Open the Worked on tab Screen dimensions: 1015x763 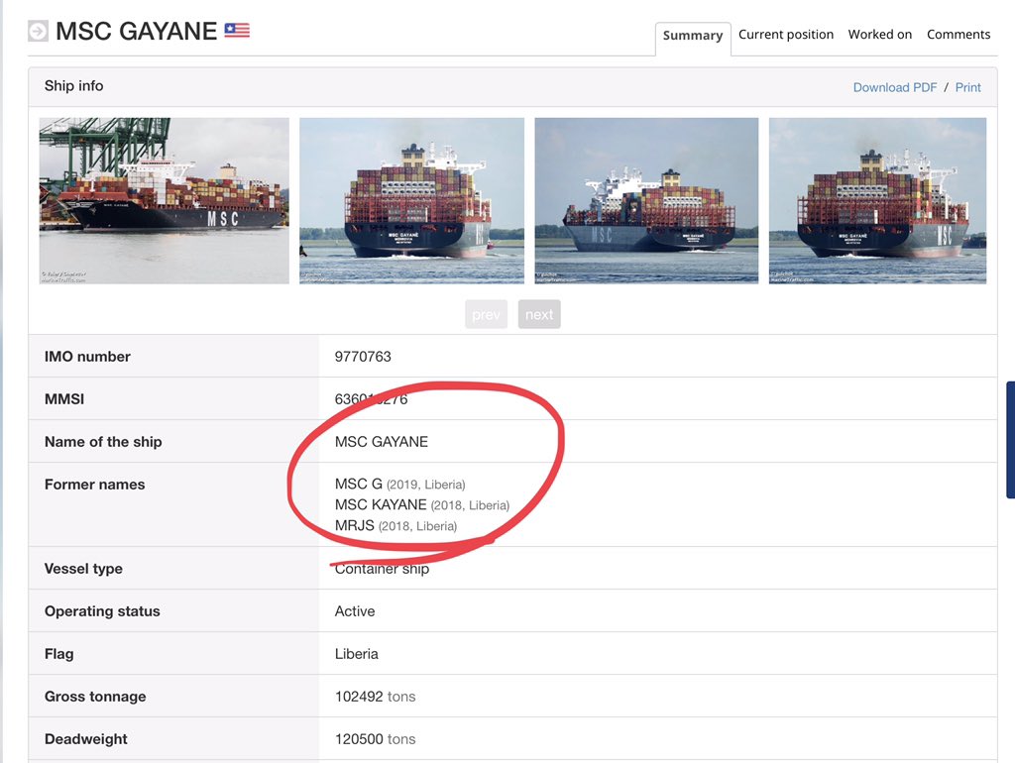pyautogui.click(x=880, y=35)
